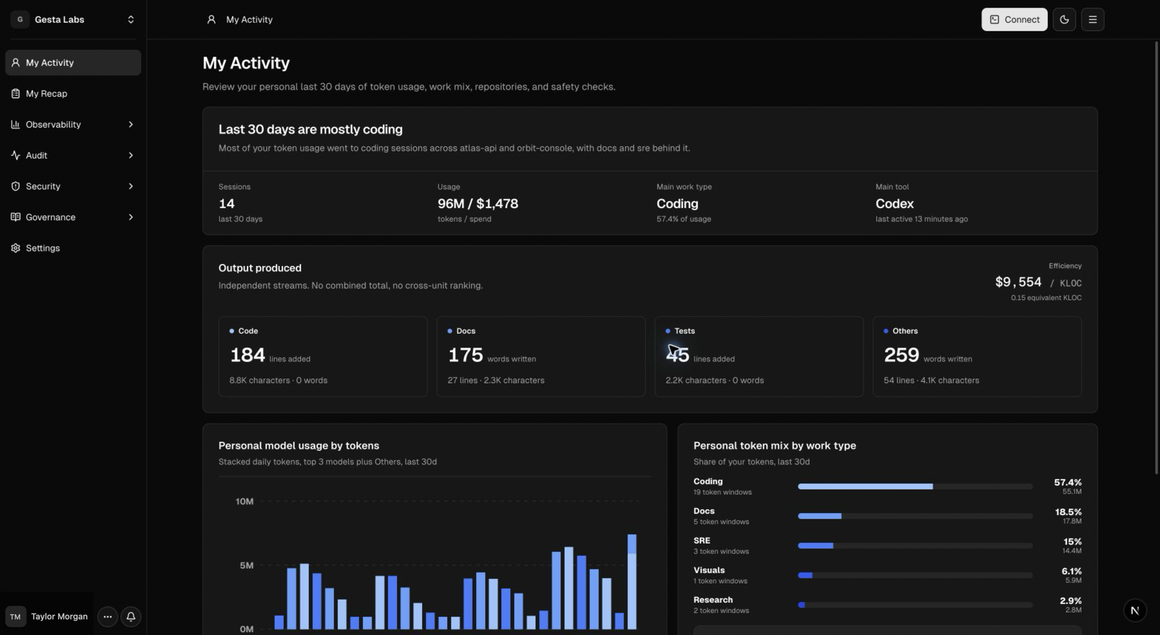Open the Governance section
Image resolution: width=1160 pixels, height=635 pixels.
[x=73, y=217]
